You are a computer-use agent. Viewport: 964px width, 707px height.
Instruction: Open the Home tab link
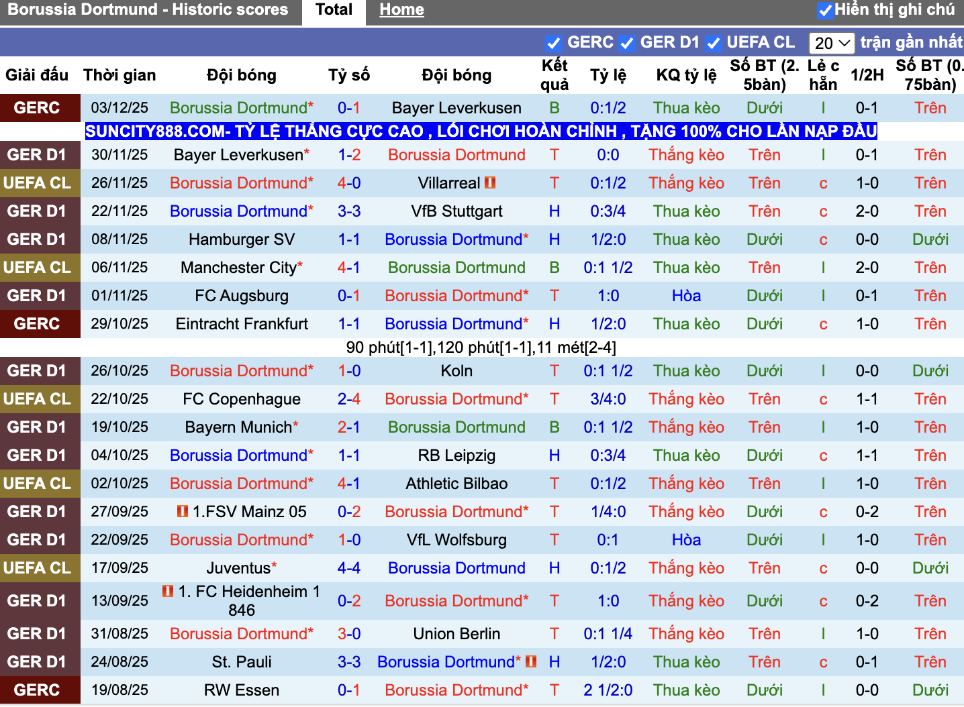(401, 10)
